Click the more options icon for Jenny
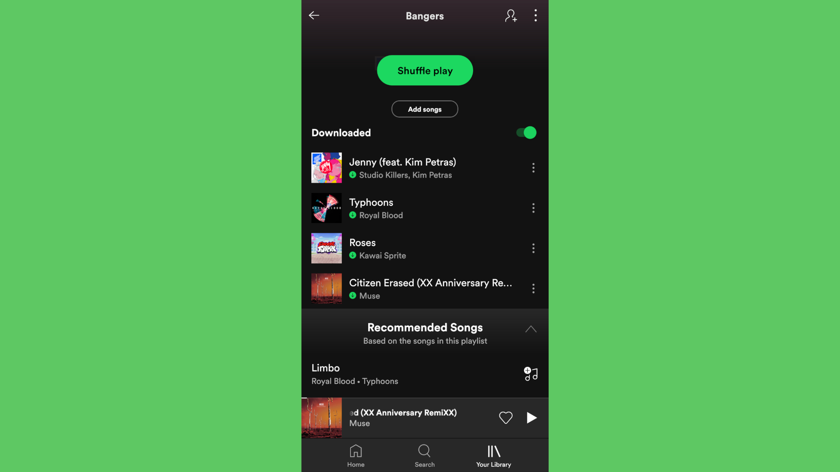 [x=534, y=168]
